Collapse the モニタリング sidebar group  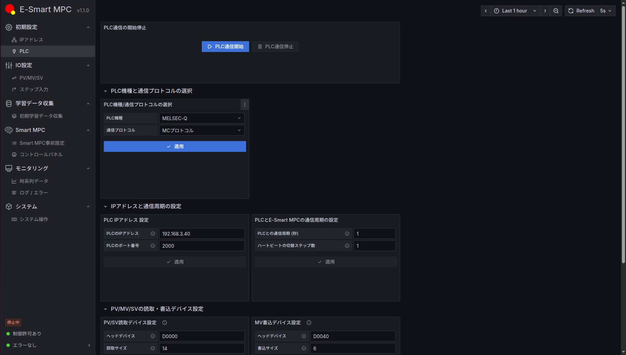(x=88, y=168)
